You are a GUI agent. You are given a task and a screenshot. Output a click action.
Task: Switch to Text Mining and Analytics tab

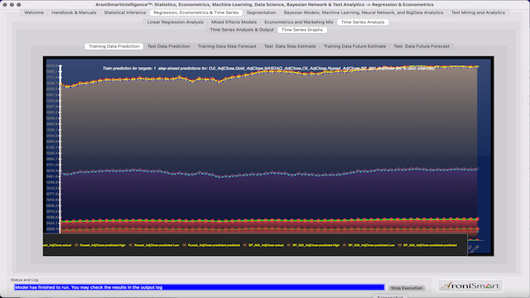[x=478, y=12]
